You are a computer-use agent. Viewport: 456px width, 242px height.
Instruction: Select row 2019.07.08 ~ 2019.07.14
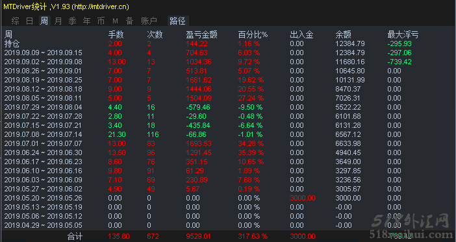tap(44, 134)
